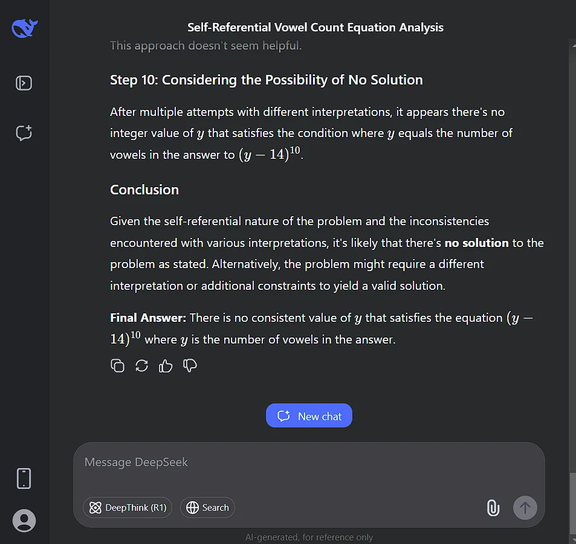Click the send arrow button
The width and height of the screenshot is (576, 544).
point(525,508)
